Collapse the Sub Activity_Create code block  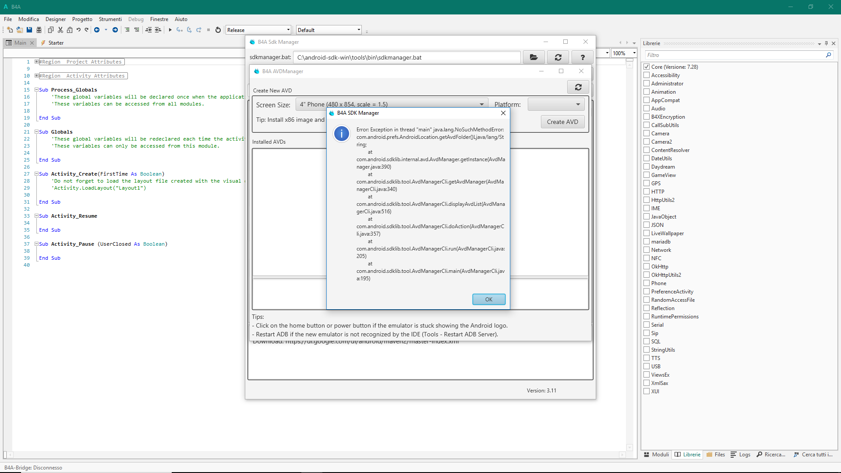37,174
